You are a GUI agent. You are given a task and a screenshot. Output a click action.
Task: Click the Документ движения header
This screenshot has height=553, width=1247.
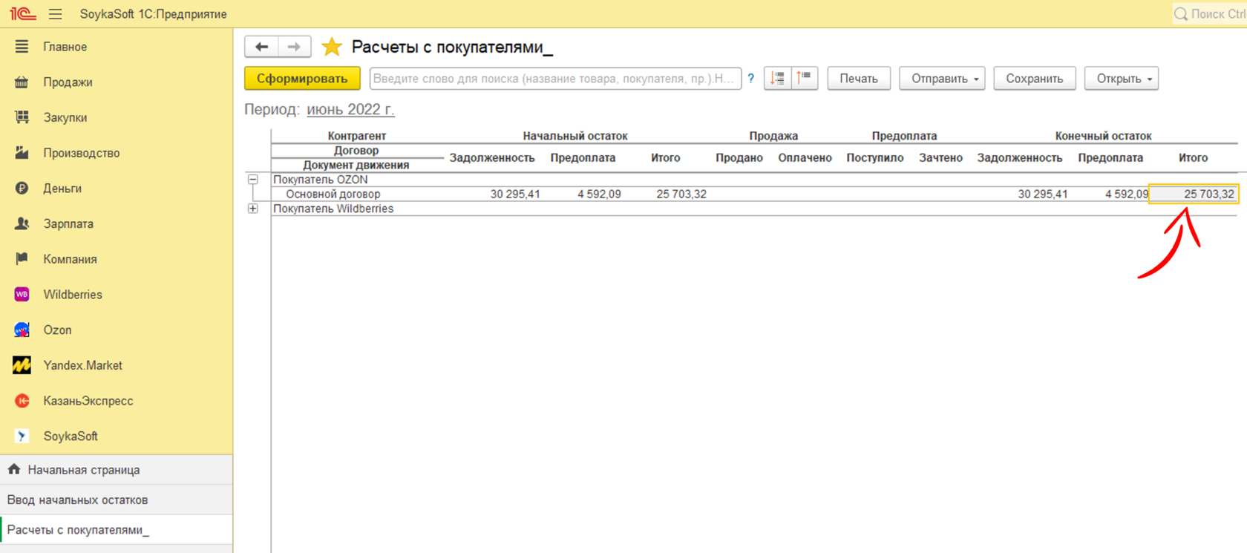pos(356,166)
